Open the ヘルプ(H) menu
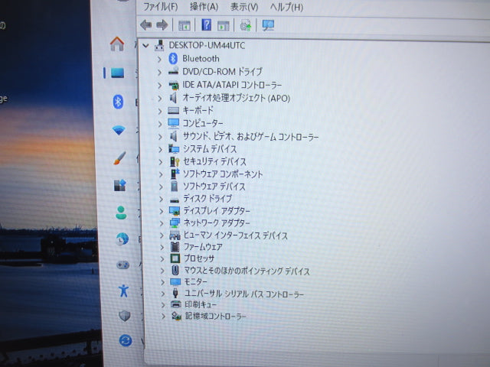Viewport: 490px width, 367px height. pos(286,7)
